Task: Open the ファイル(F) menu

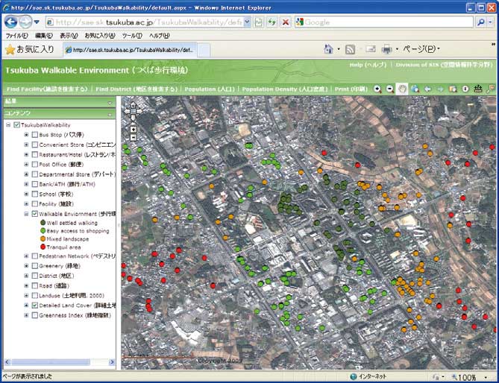Action: [x=17, y=36]
